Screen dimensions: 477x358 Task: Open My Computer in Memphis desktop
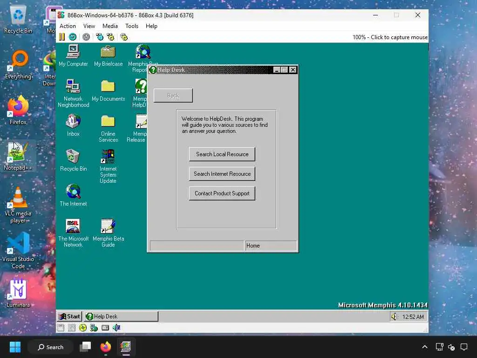point(73,55)
